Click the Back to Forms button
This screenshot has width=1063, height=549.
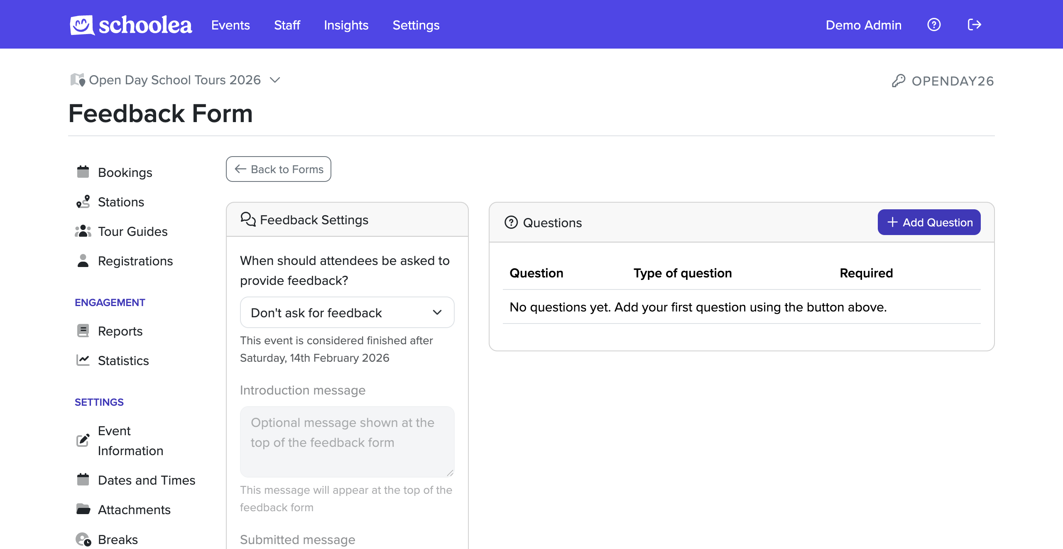[278, 169]
